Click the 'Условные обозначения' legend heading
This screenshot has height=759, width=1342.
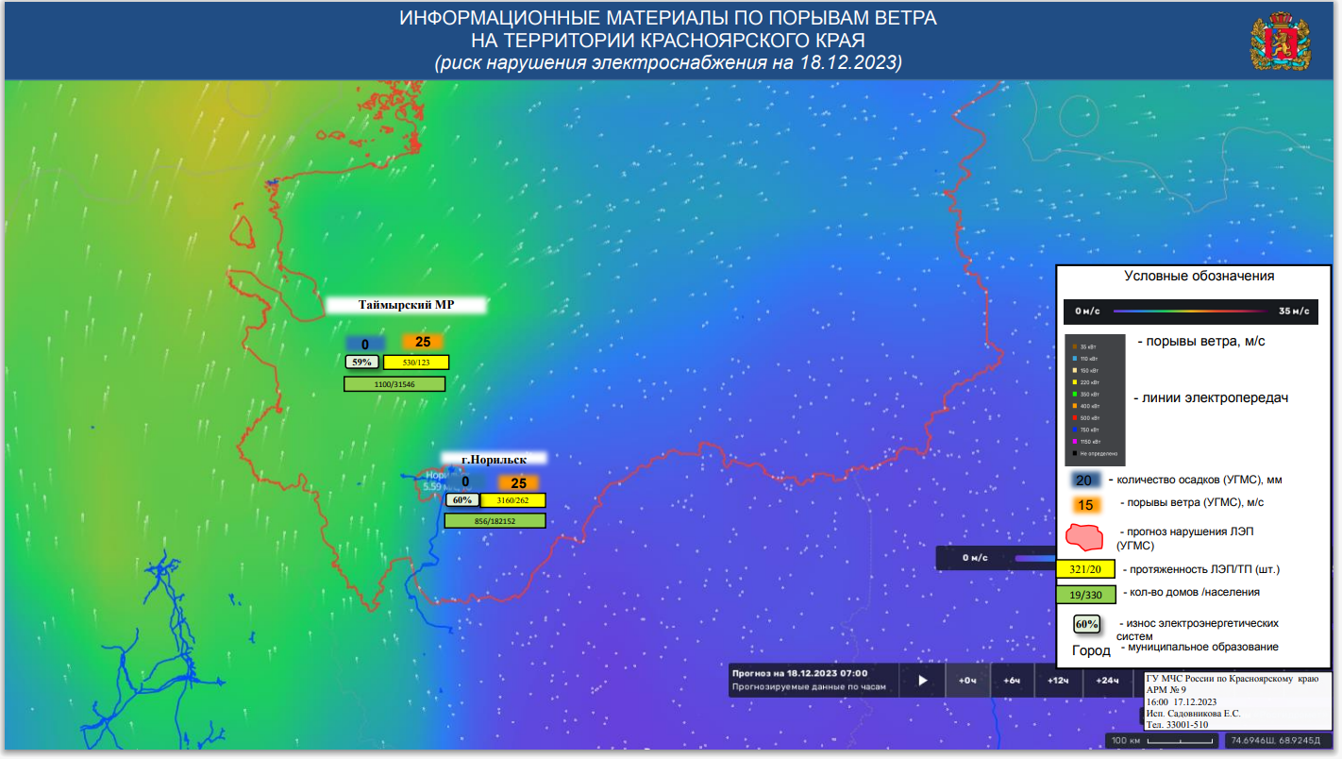pos(1199,277)
